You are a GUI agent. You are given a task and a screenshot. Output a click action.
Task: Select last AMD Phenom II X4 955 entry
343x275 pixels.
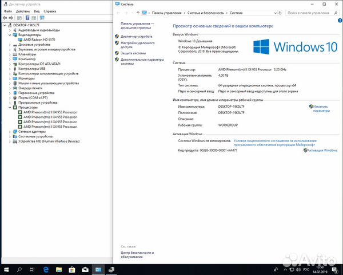[50, 127]
